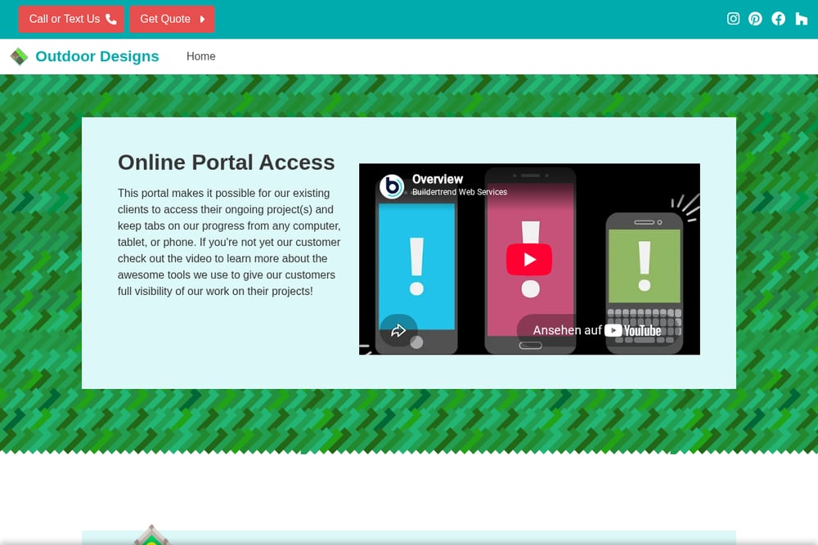Click the Buildertrend channel avatar
Image resolution: width=818 pixels, height=545 pixels.
pyautogui.click(x=392, y=186)
